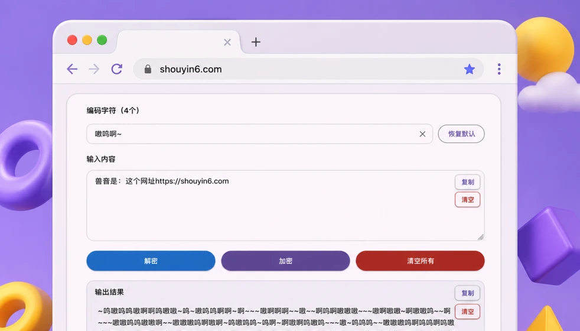Focus the encoding characters field 嗷呜啊~
580x331 pixels.
pos(259,134)
